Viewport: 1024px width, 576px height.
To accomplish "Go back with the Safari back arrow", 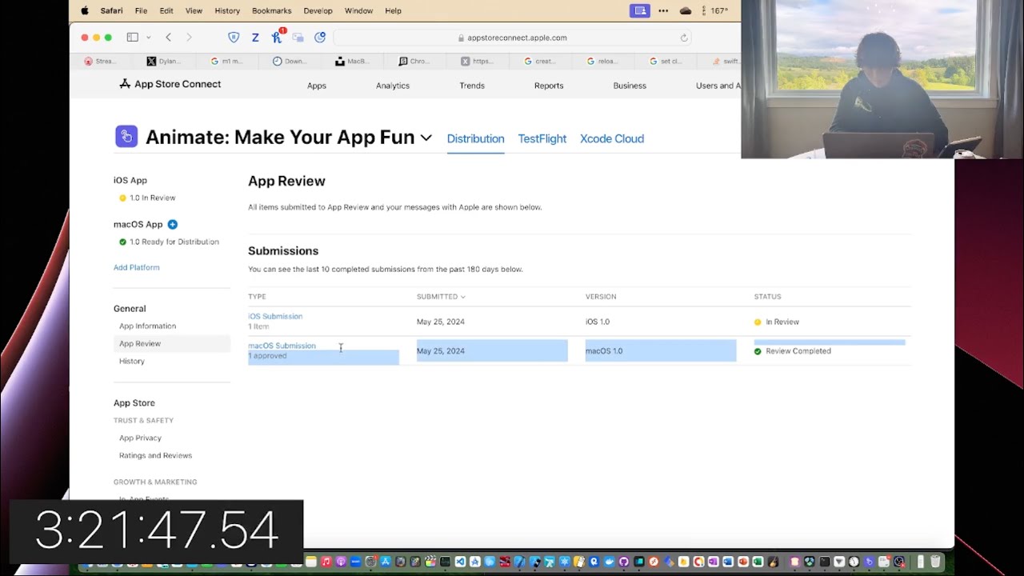I will coord(168,38).
